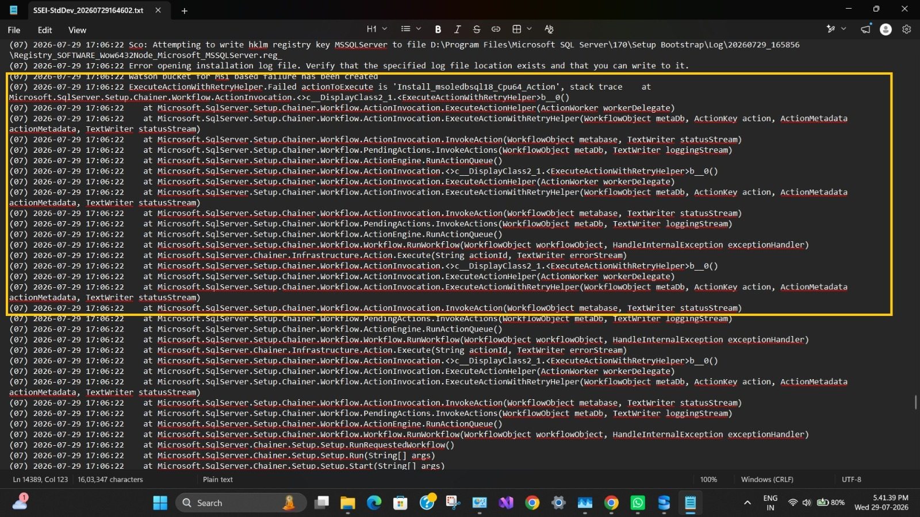Open Notepad settings gear
This screenshot has height=517, width=920.
(907, 29)
